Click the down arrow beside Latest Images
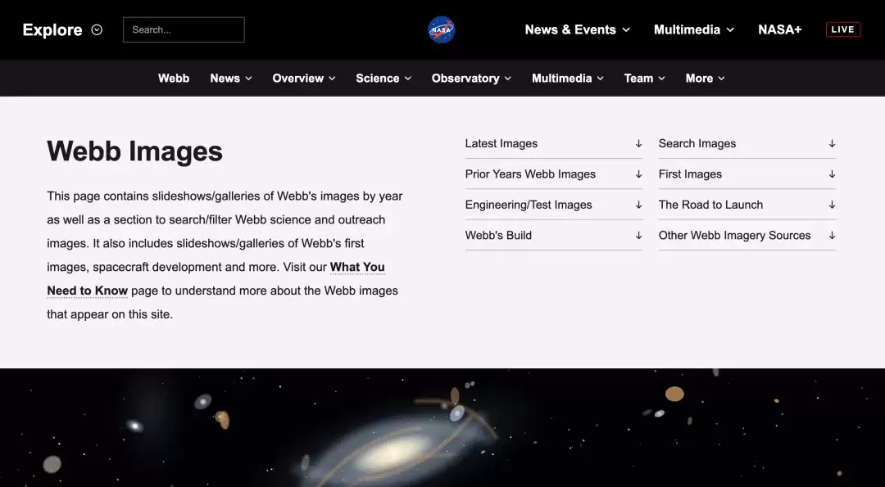885x487 pixels. (x=638, y=144)
